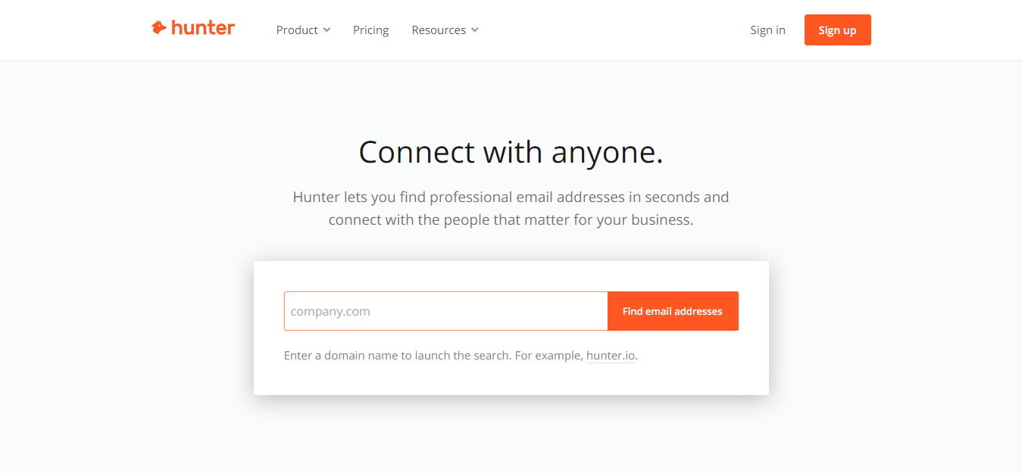The image size is (1022, 473).
Task: Click the hunter wordmark text
Action: (x=203, y=28)
